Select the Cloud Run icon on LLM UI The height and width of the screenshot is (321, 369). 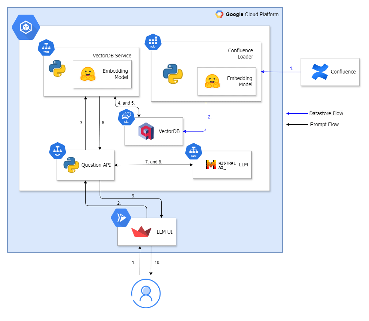121,218
